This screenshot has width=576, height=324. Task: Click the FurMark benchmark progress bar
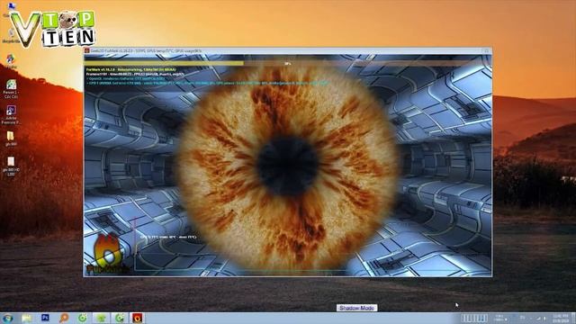pos(288,64)
